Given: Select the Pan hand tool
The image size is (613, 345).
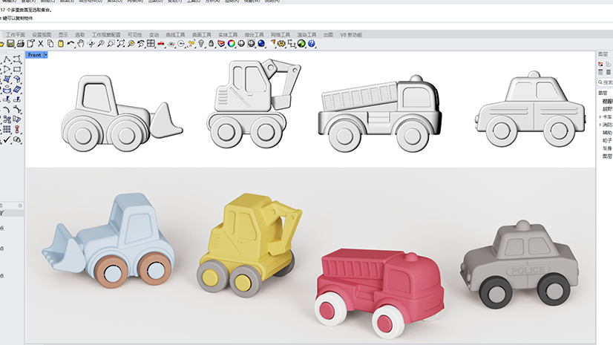Looking at the screenshot, I should point(81,44).
